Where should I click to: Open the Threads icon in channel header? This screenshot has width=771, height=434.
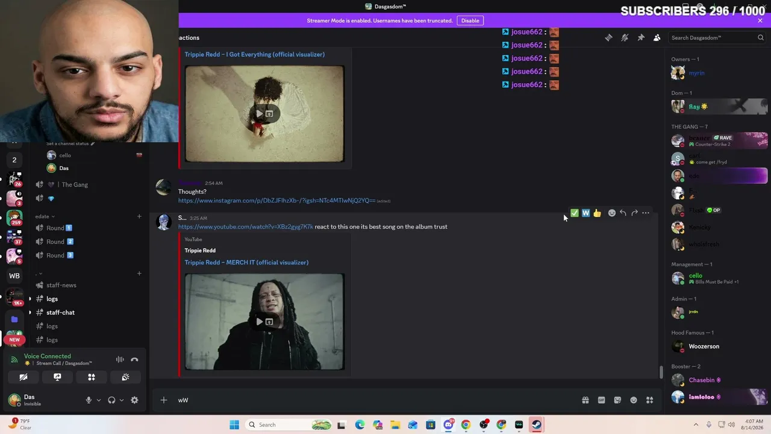pyautogui.click(x=608, y=37)
